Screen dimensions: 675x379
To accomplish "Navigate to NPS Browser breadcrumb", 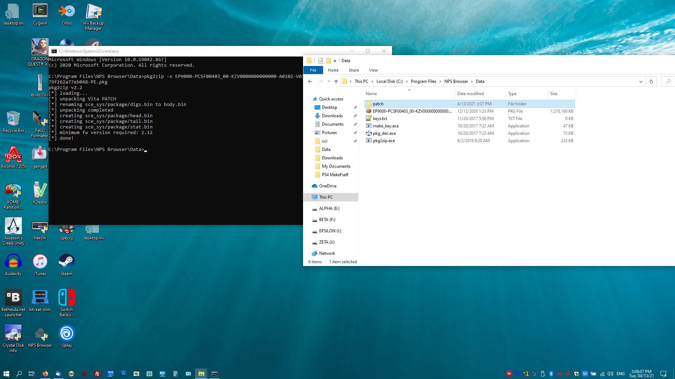I will pyautogui.click(x=456, y=81).
